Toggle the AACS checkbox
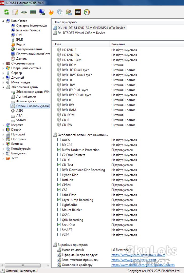184x273 pixels. [59, 140]
